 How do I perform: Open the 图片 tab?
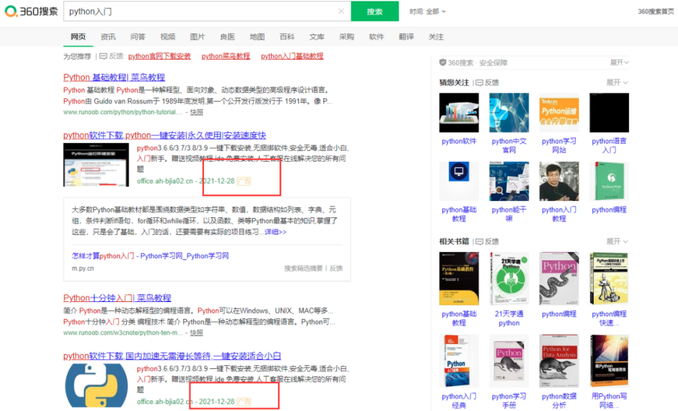tap(197, 37)
